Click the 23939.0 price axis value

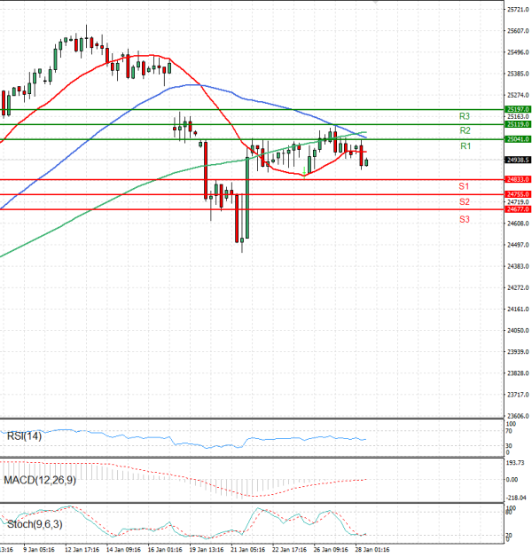tap(518, 352)
